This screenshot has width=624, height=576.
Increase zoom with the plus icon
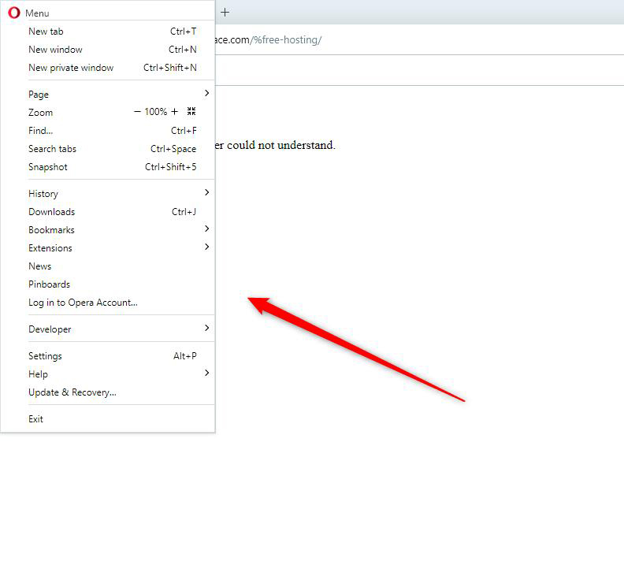pos(175,112)
